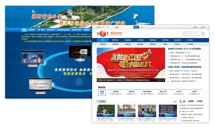Image resolution: width=215 pixels, height=130 pixels.
Task: Switch to the 点击榜 ranking tab
Action: pyautogui.click(x=200, y=101)
